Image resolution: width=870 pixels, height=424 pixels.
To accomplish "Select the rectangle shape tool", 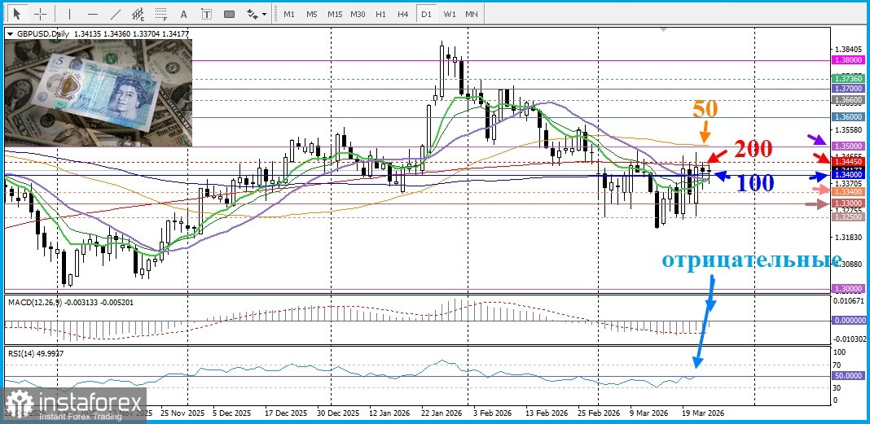I will tap(229, 14).
